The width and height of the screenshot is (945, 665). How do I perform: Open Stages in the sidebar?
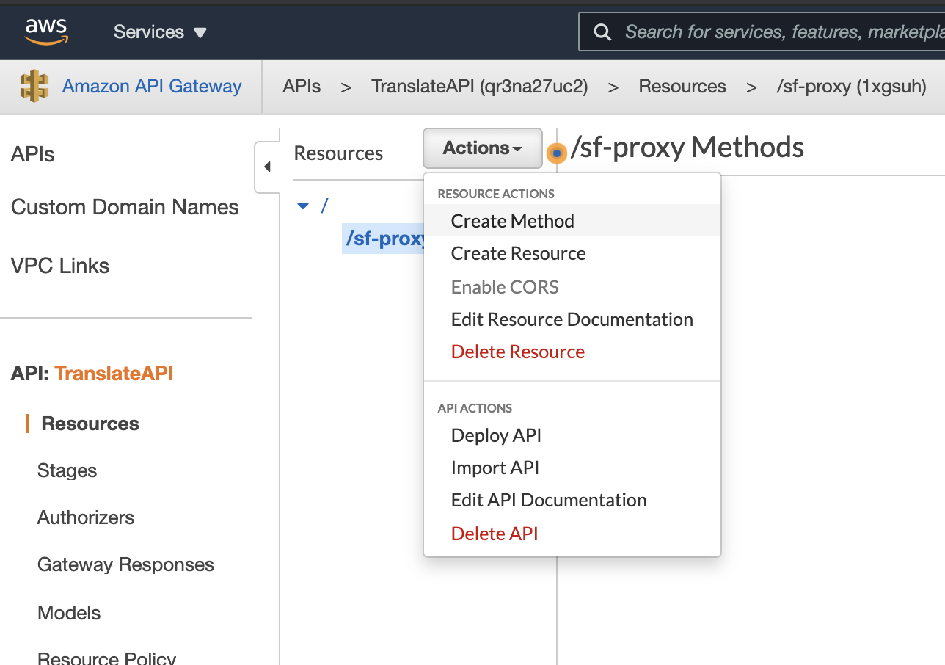tap(67, 470)
